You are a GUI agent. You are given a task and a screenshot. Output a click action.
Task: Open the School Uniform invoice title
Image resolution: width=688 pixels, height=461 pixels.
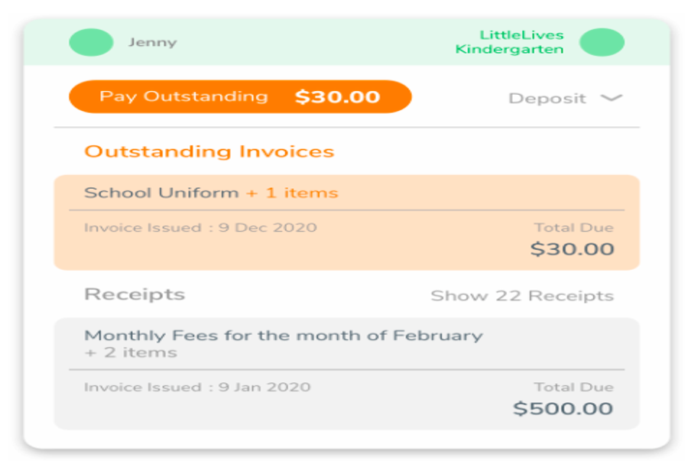pyautogui.click(x=161, y=193)
